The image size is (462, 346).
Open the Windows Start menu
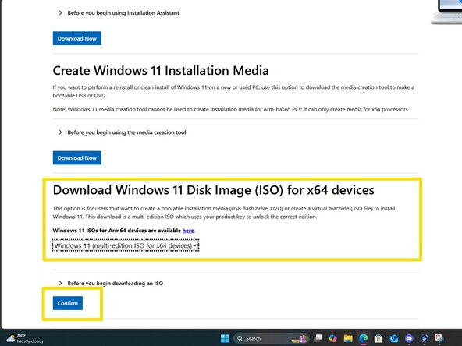coord(225,338)
